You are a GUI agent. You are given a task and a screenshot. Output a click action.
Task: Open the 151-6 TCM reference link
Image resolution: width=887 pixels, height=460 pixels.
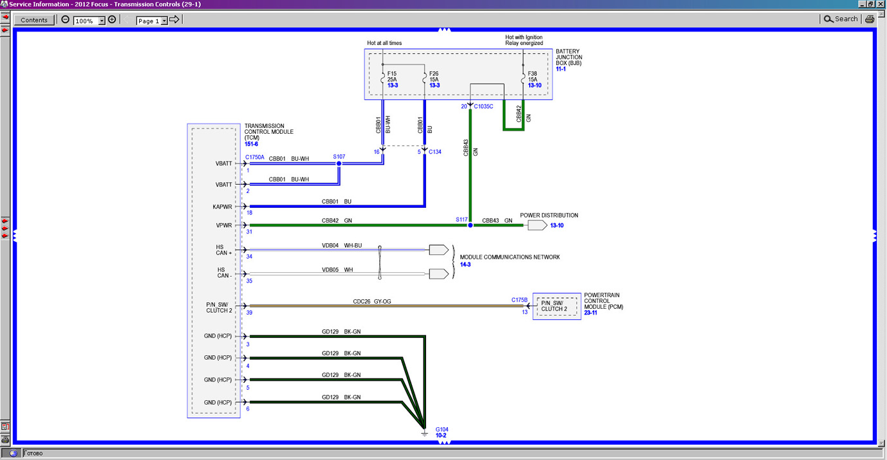tap(251, 144)
